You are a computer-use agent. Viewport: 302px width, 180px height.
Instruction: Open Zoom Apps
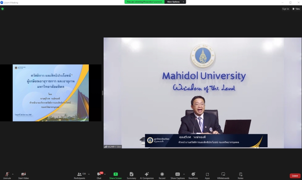coord(207,175)
